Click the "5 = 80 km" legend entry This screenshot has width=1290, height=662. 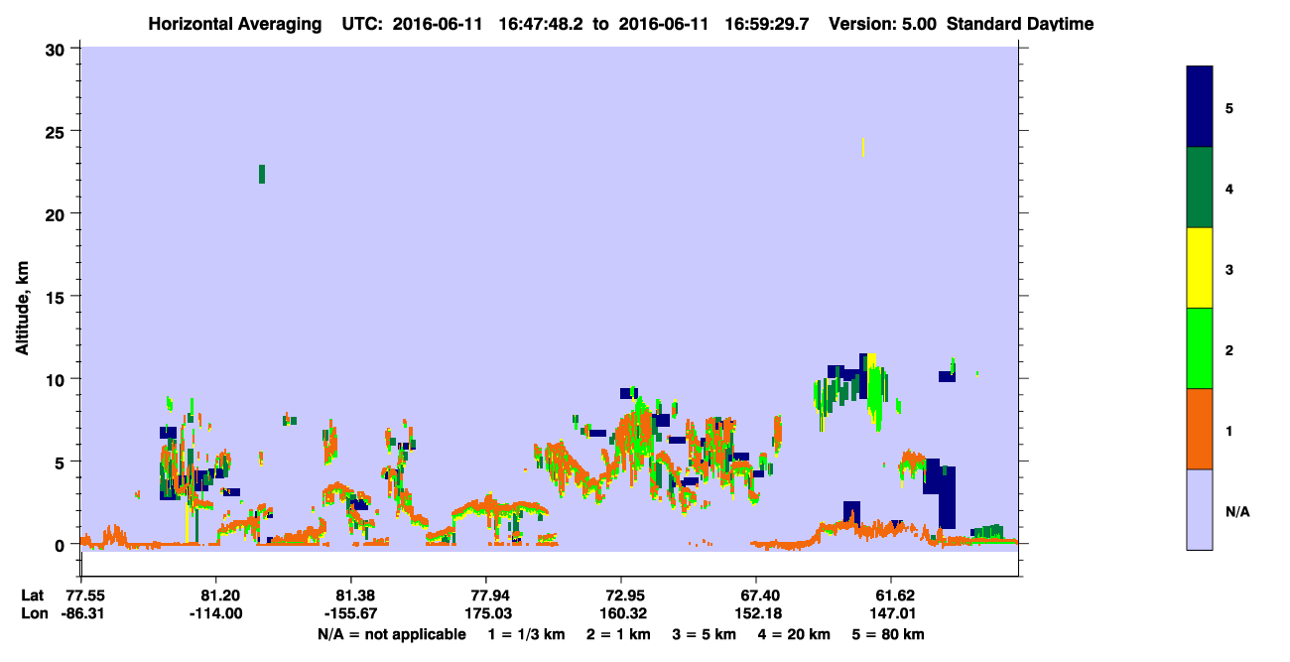click(x=889, y=634)
